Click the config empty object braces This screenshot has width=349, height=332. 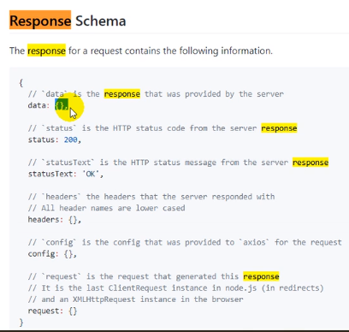[x=68, y=253]
